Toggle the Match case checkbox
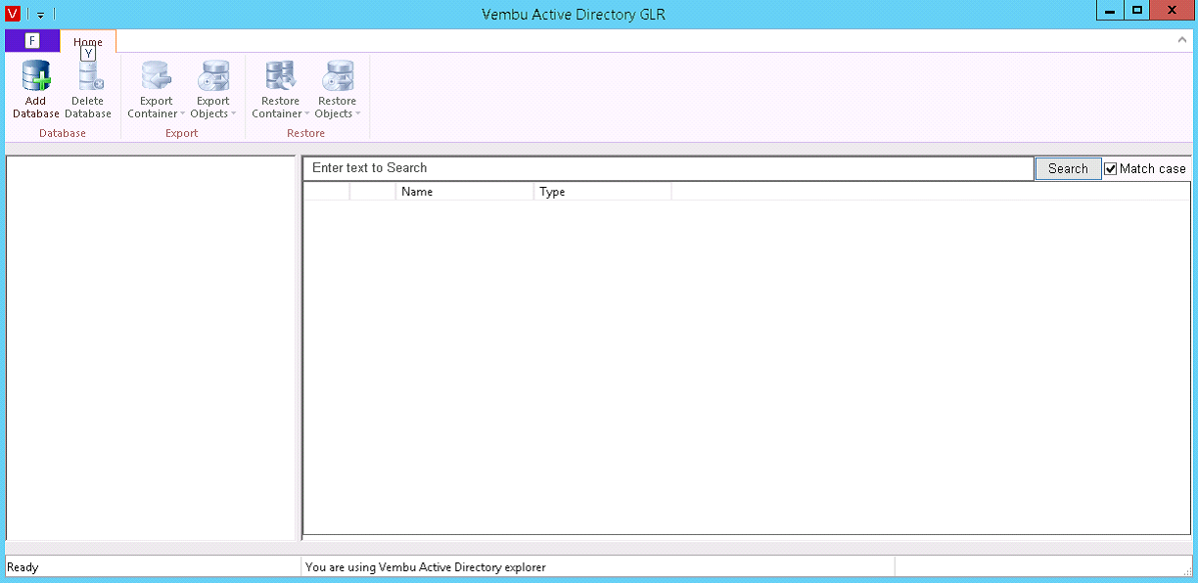The height and width of the screenshot is (583, 1198). (x=1111, y=169)
